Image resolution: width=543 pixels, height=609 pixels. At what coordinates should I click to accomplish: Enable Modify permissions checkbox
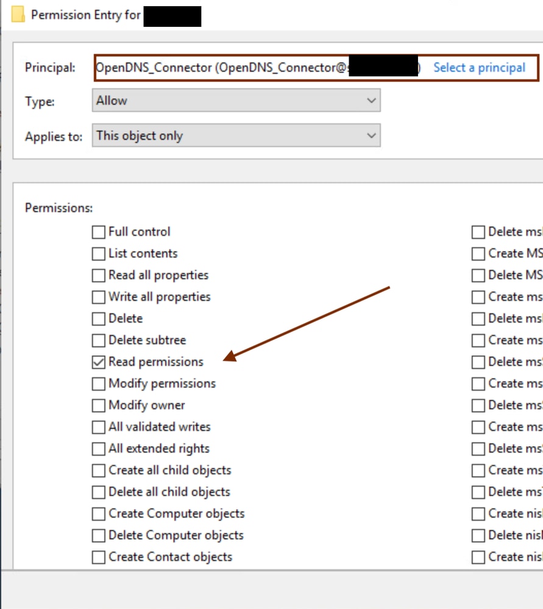(99, 383)
